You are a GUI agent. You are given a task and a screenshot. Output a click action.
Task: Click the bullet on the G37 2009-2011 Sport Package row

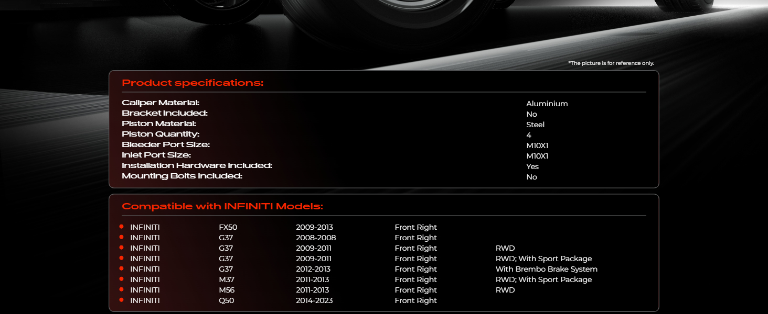pos(121,258)
